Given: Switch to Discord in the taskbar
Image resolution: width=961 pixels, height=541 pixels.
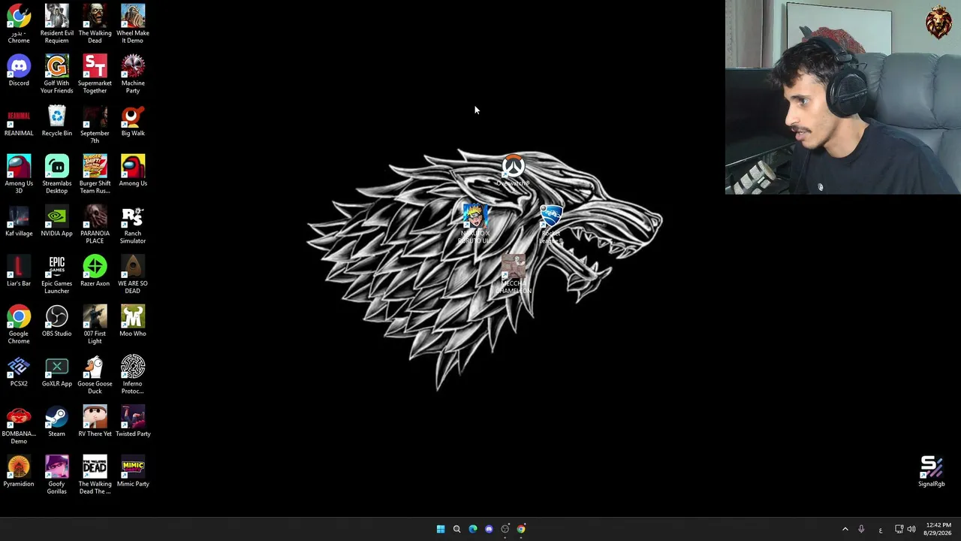Looking at the screenshot, I should point(489,529).
